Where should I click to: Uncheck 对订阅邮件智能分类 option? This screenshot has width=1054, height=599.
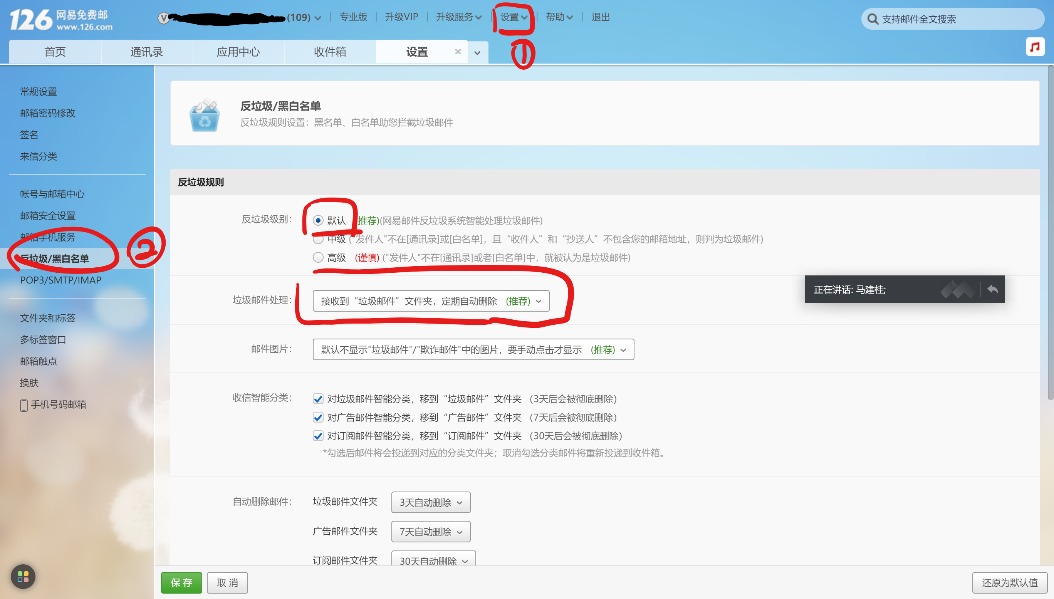(x=318, y=436)
